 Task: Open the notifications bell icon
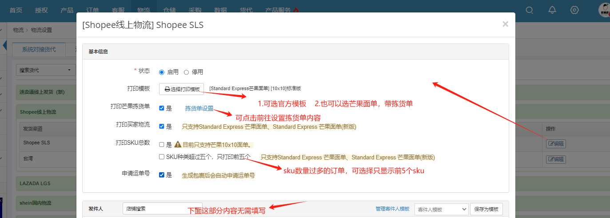(552, 10)
